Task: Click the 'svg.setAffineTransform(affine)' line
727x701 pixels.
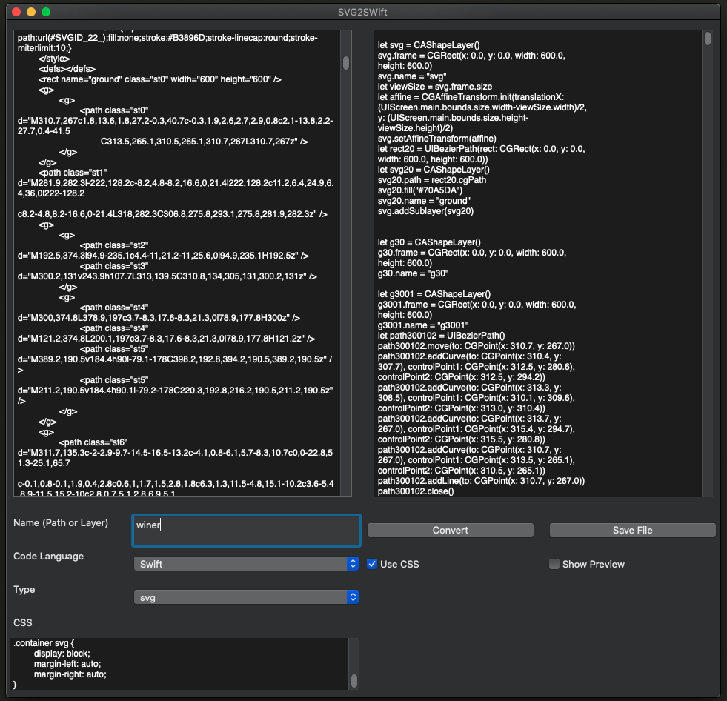Action: [x=437, y=138]
